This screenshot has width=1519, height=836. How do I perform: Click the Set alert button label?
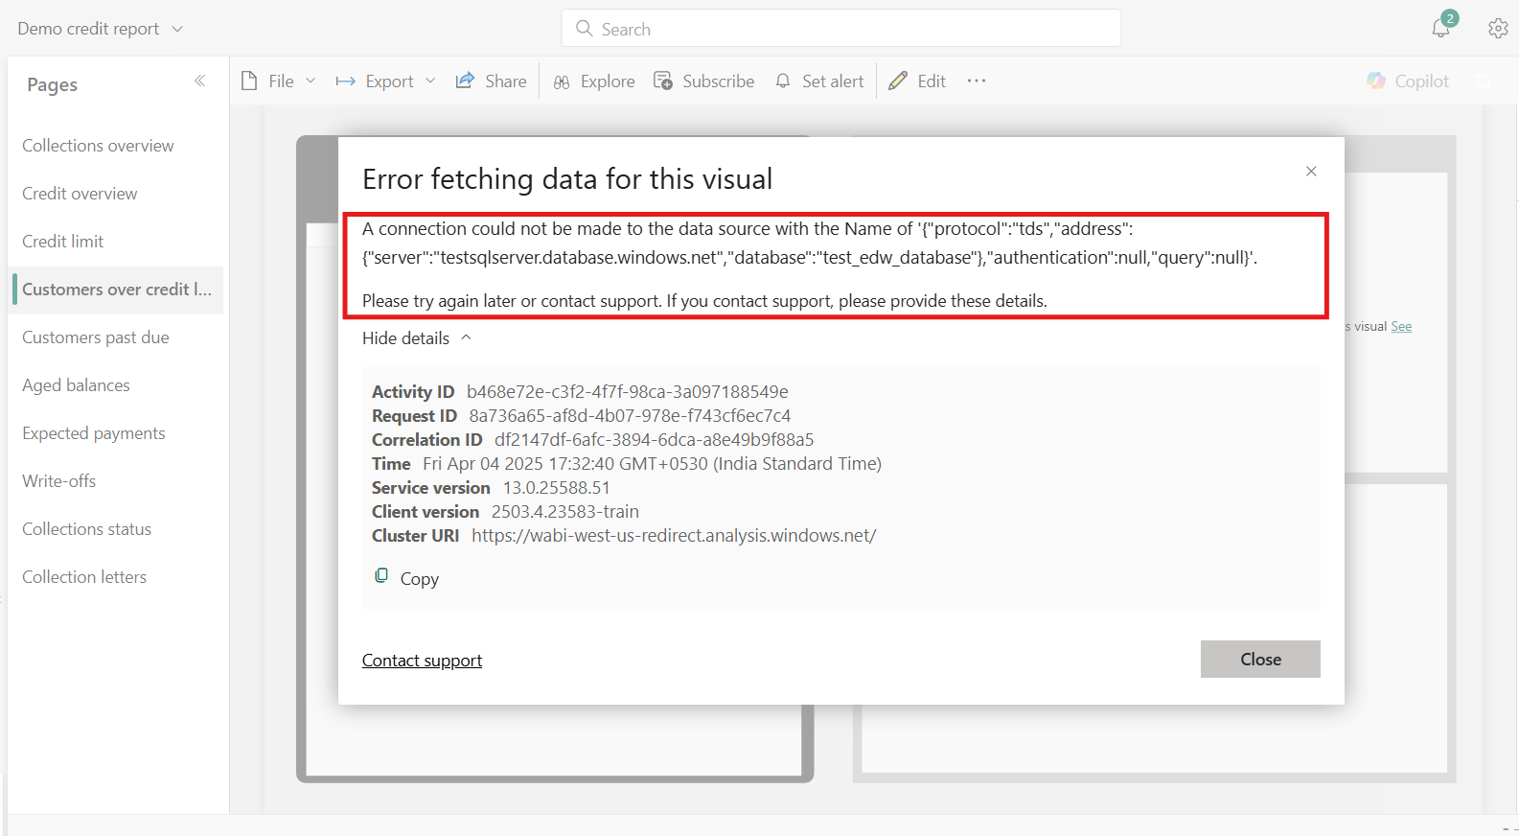[833, 81]
